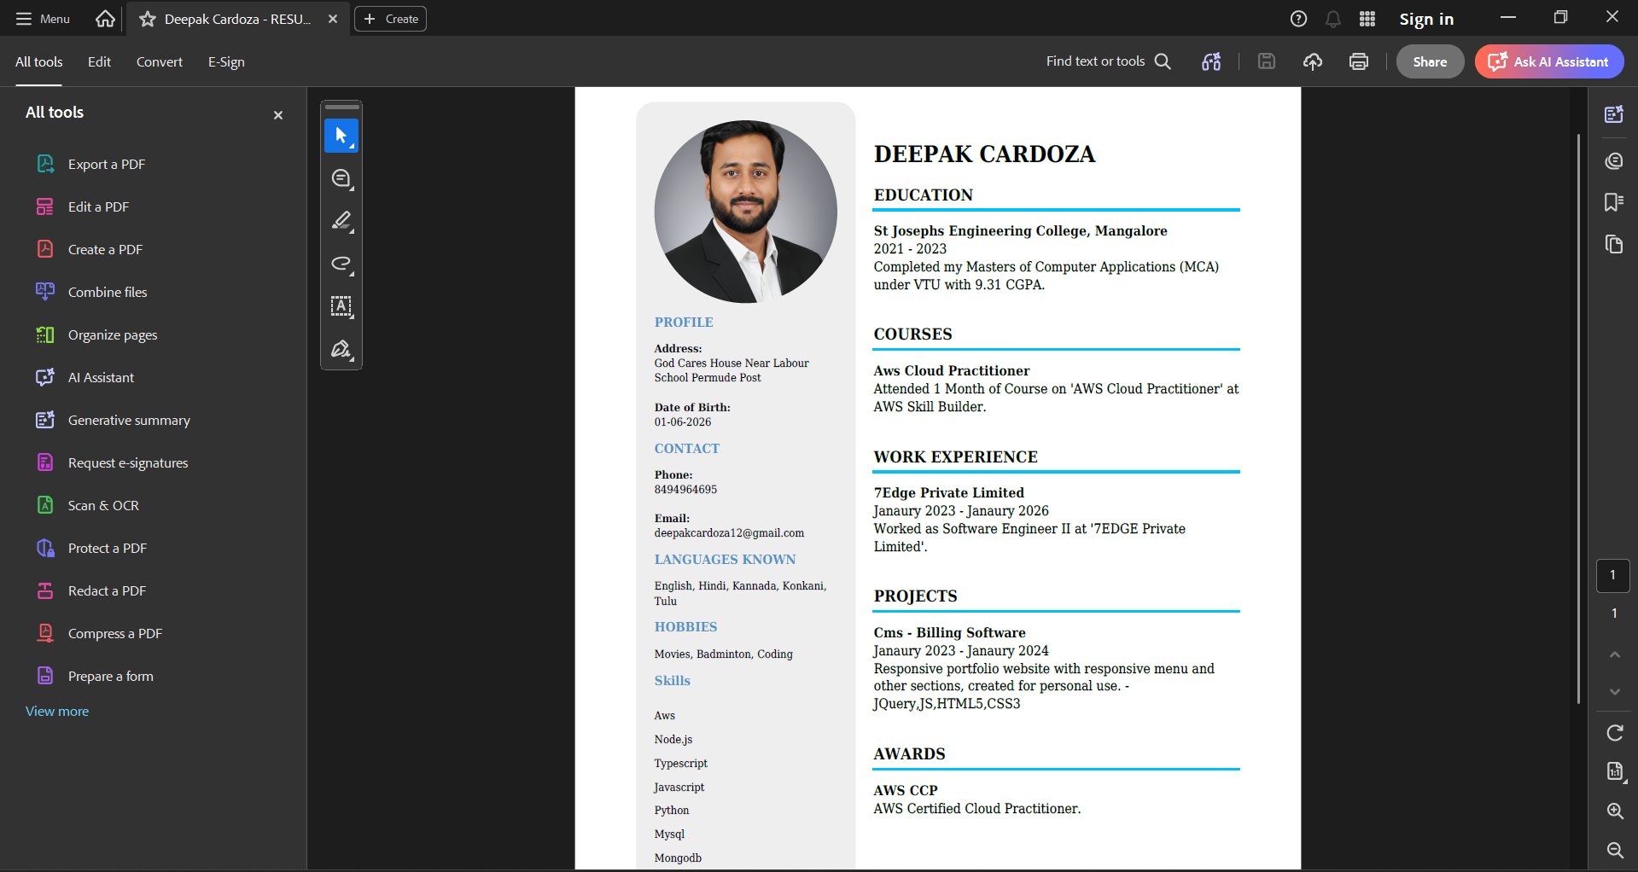Switch to the All tools tab

tap(39, 61)
